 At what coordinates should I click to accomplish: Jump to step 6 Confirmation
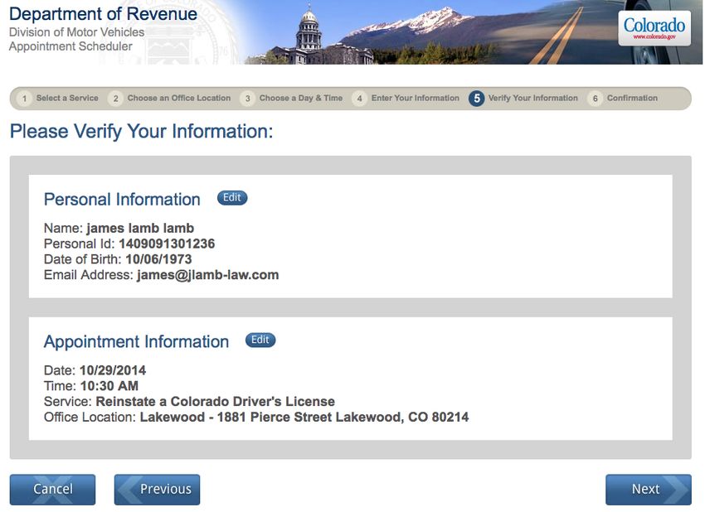pos(623,98)
